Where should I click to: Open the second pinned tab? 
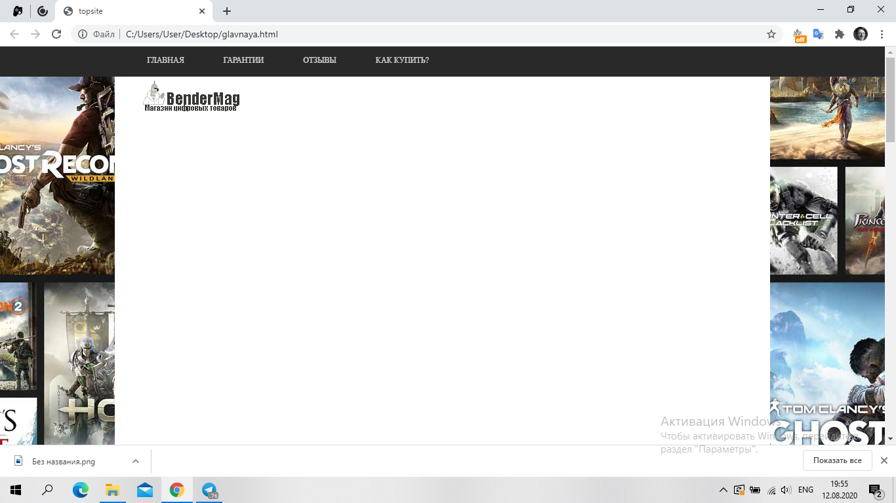click(43, 11)
